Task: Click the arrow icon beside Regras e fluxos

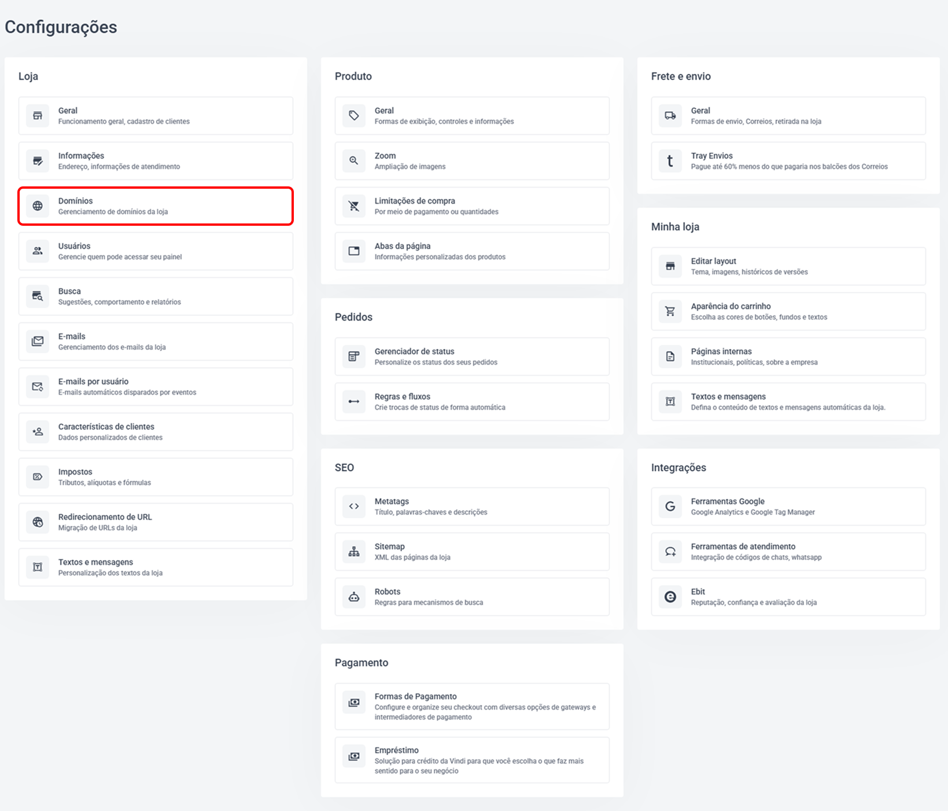Action: (x=354, y=402)
